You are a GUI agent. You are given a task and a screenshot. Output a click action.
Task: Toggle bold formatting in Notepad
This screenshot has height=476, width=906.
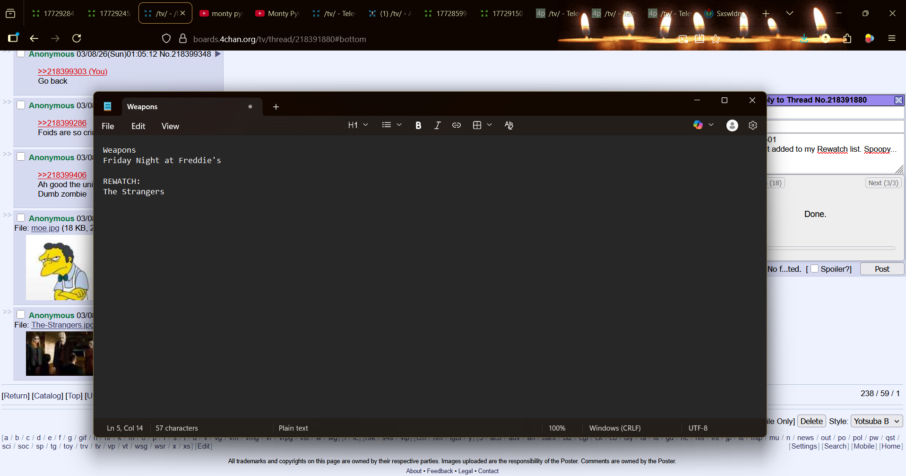(x=418, y=125)
